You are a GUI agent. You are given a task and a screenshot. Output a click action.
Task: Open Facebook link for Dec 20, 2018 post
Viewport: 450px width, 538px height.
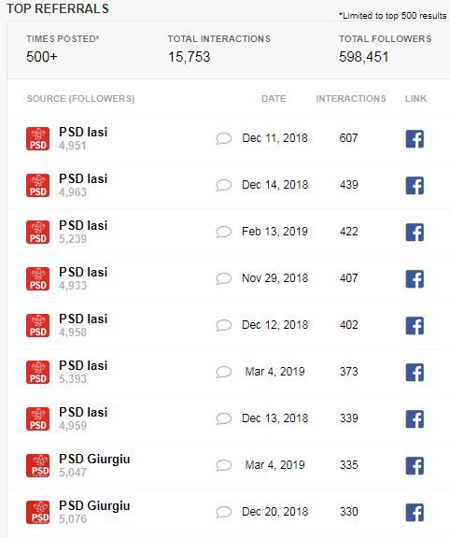tap(415, 512)
